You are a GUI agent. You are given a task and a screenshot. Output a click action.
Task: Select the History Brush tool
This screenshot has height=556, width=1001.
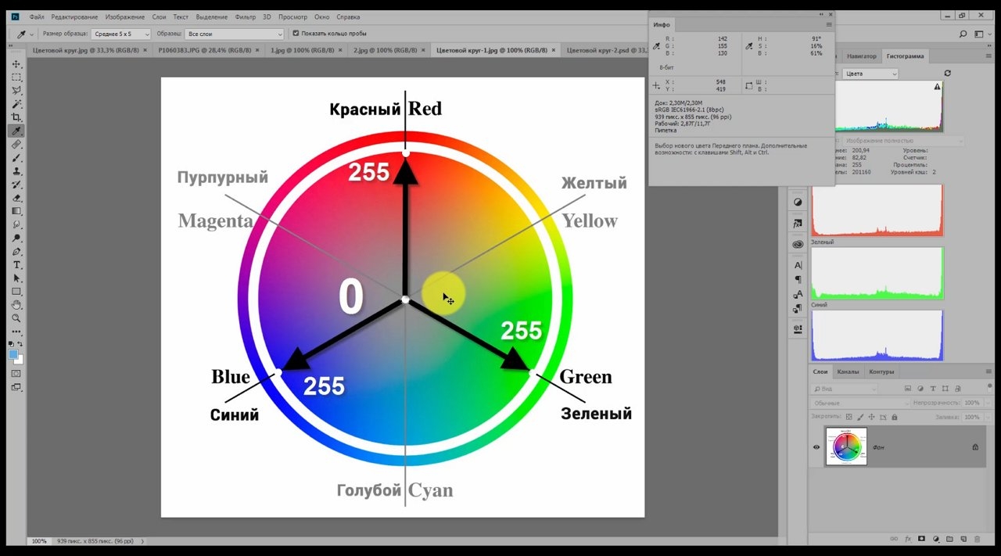tap(16, 185)
